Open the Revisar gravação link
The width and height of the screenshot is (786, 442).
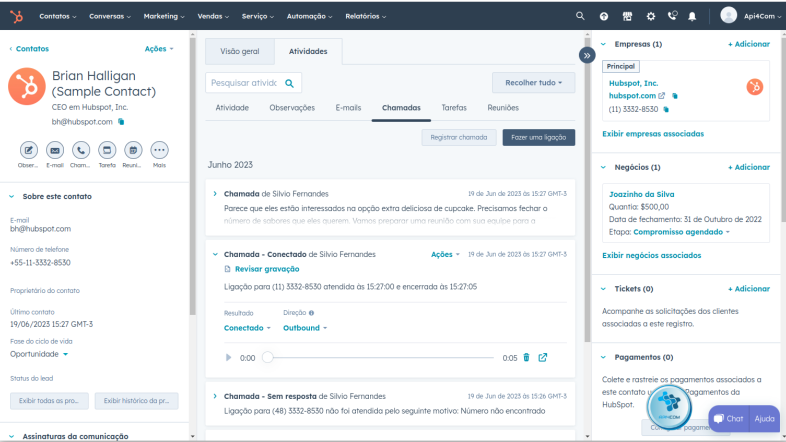click(267, 269)
